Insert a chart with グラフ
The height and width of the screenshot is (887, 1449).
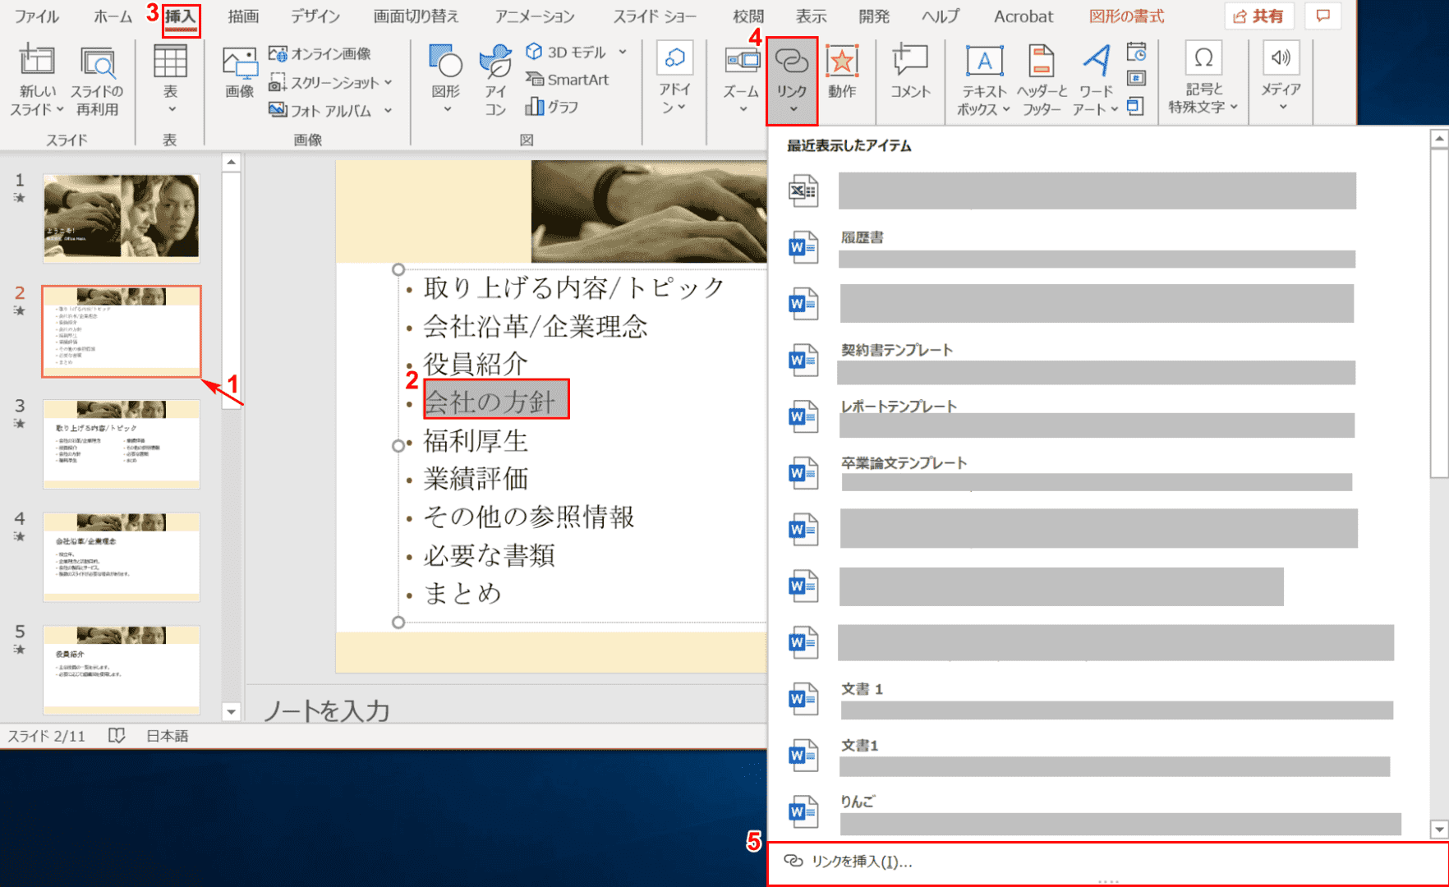coord(552,107)
